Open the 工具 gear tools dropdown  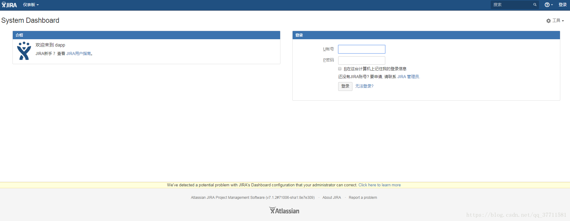pos(555,21)
